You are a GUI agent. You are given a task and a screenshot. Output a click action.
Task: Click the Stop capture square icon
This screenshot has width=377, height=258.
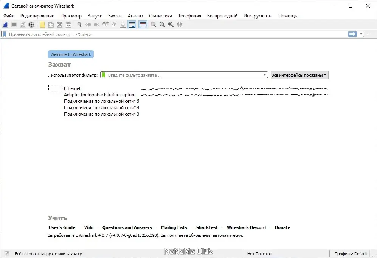tap(14, 25)
